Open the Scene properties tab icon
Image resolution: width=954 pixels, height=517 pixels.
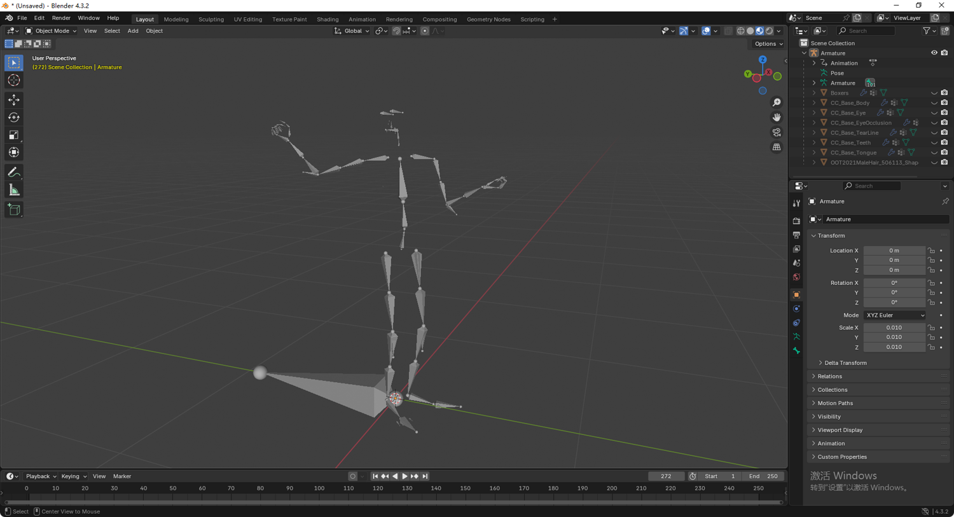tap(796, 263)
